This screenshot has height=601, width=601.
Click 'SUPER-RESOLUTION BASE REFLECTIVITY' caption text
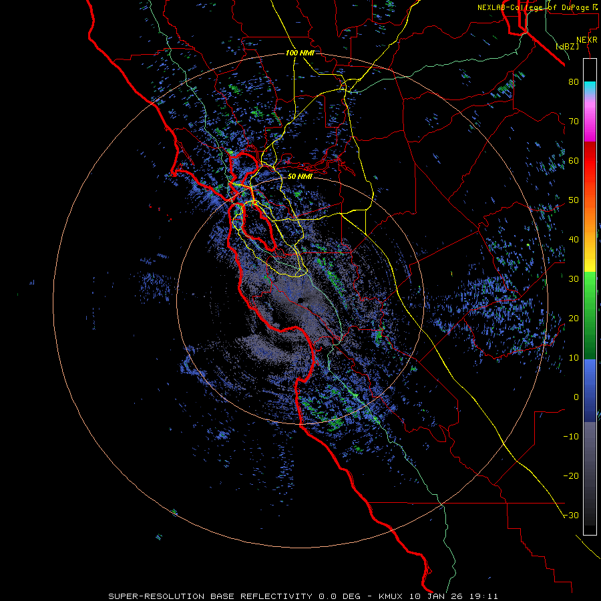click(x=210, y=596)
